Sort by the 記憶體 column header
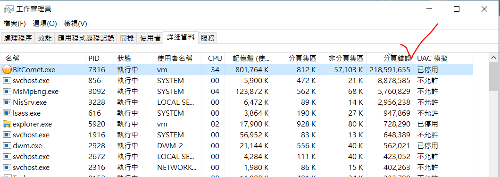This screenshot has height=177, width=500. click(249, 59)
